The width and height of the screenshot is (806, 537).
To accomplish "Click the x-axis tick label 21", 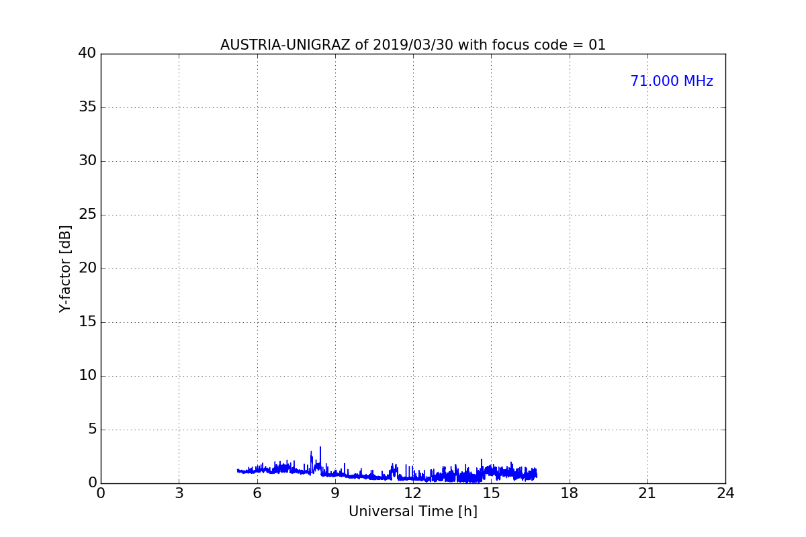I will (x=647, y=493).
